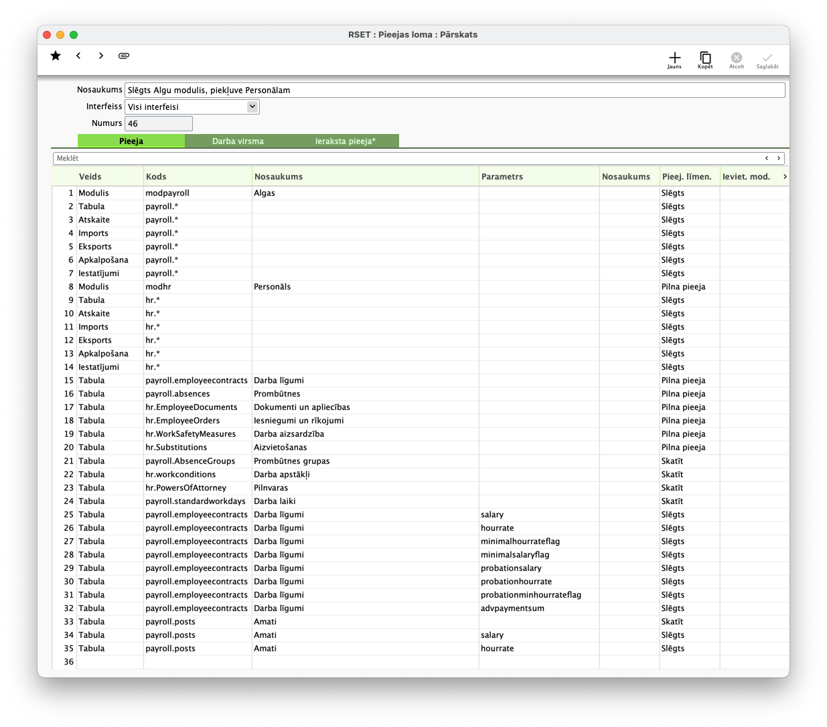Save record with Saglabāt
Screen dimensions: 827x727
point(767,60)
